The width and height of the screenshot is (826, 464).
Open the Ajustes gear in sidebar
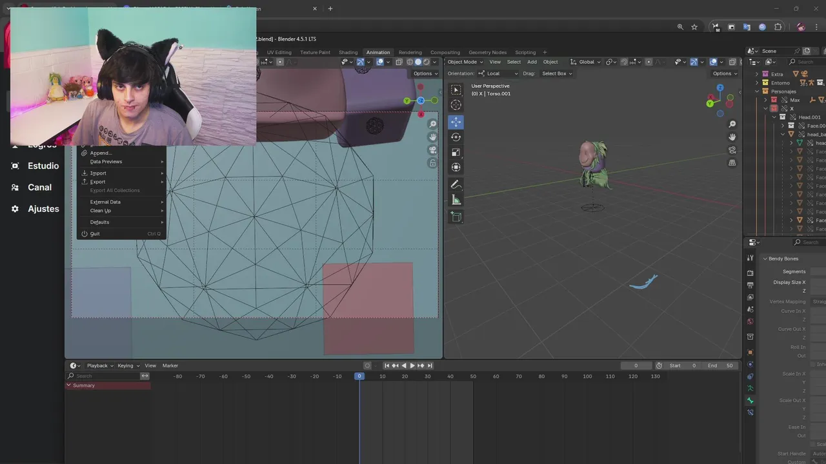(x=15, y=209)
